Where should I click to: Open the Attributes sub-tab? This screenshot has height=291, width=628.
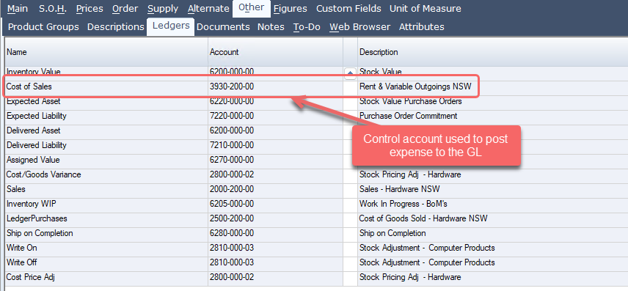(x=422, y=27)
